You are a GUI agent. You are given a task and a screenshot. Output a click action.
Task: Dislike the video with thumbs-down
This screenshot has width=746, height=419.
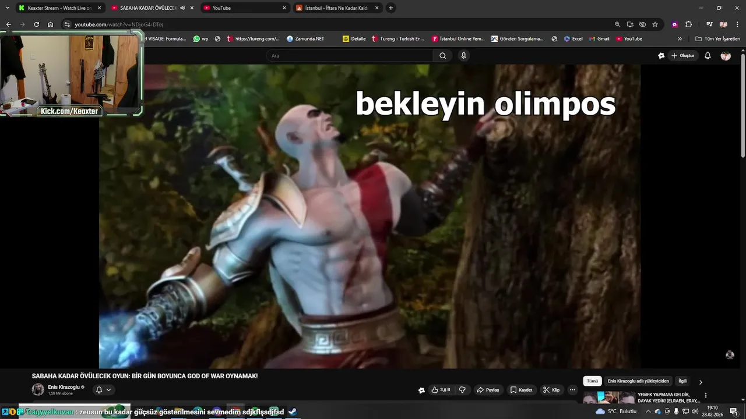coord(462,390)
